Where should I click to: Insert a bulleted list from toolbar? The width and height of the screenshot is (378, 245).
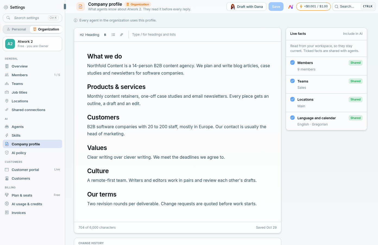pyautogui.click(x=113, y=35)
